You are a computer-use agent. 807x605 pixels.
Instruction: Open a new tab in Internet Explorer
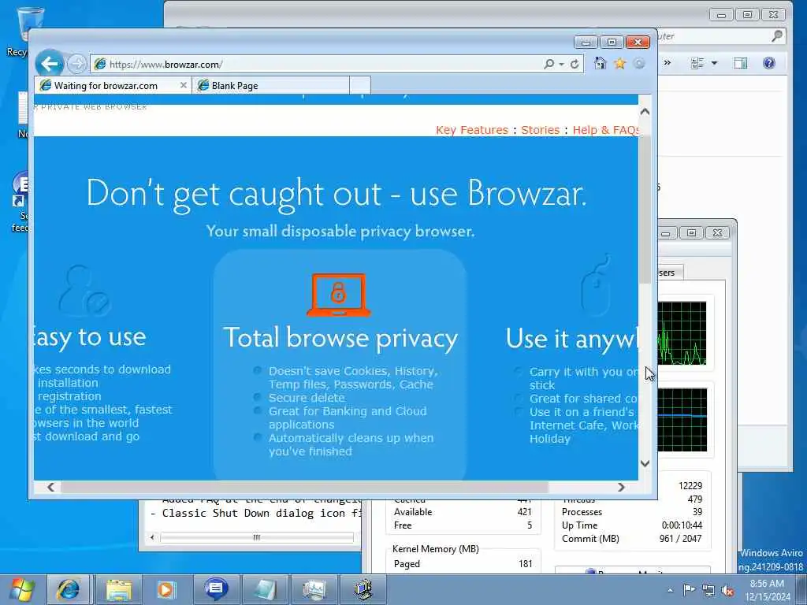click(359, 85)
